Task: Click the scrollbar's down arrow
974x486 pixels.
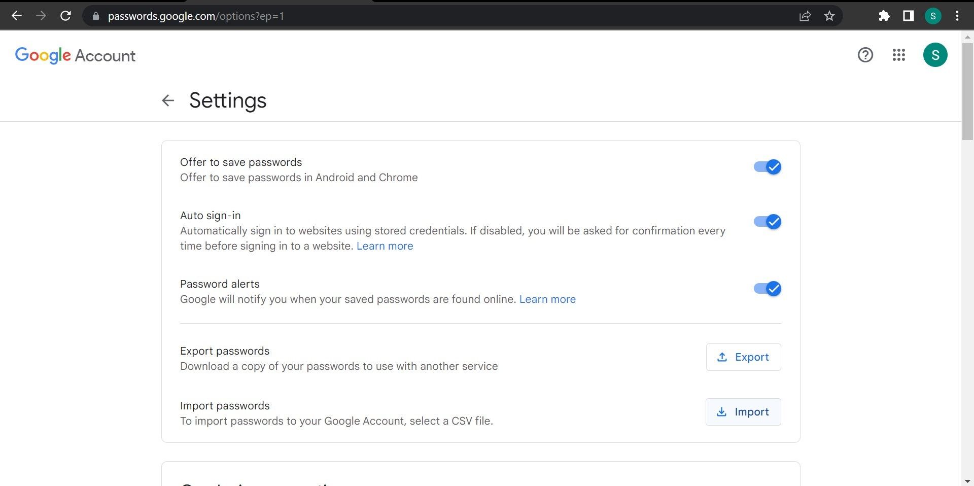Action: [x=967, y=480]
